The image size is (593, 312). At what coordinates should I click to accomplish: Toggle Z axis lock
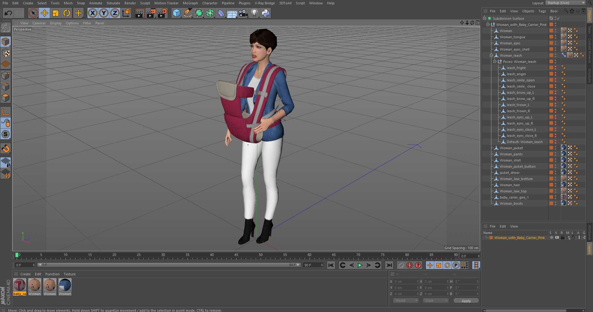[115, 13]
